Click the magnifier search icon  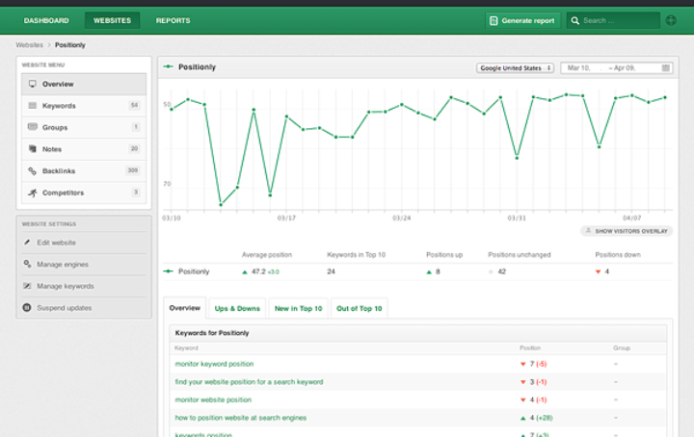click(x=574, y=20)
